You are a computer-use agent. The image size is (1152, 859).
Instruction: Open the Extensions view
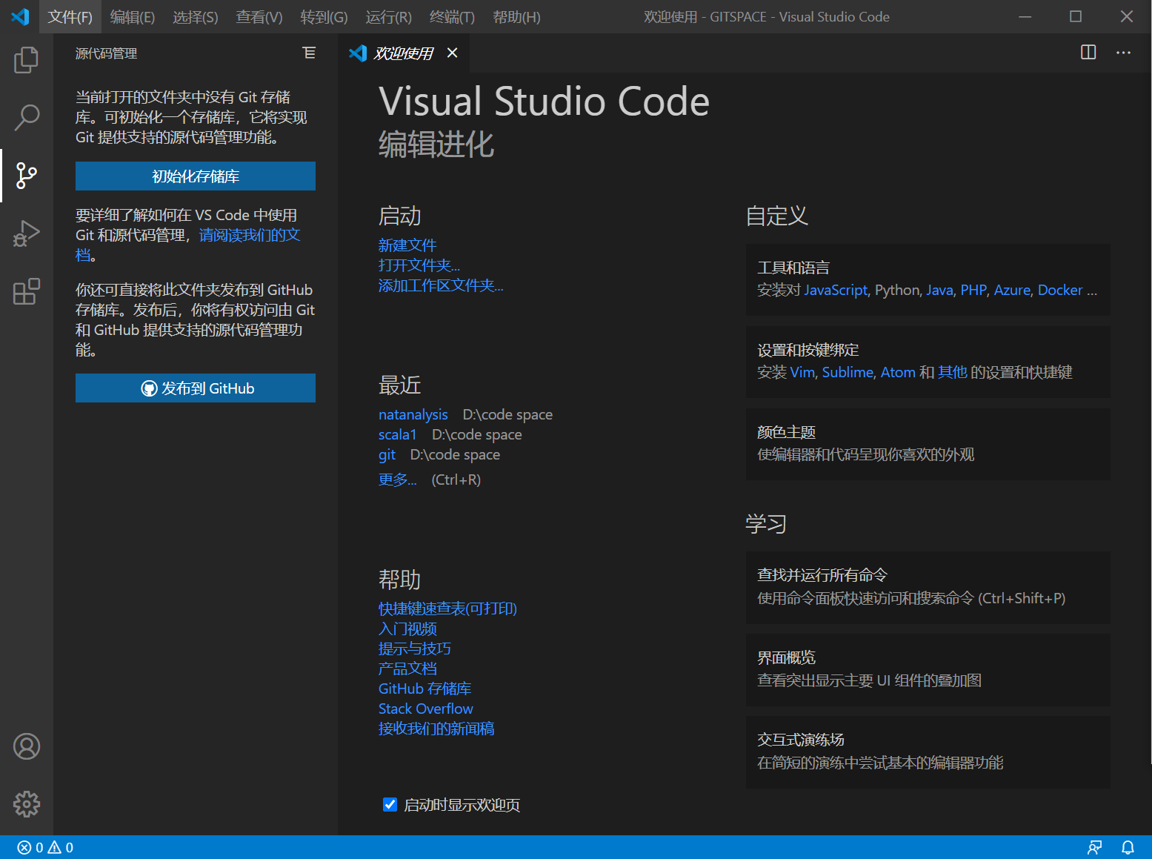click(27, 291)
